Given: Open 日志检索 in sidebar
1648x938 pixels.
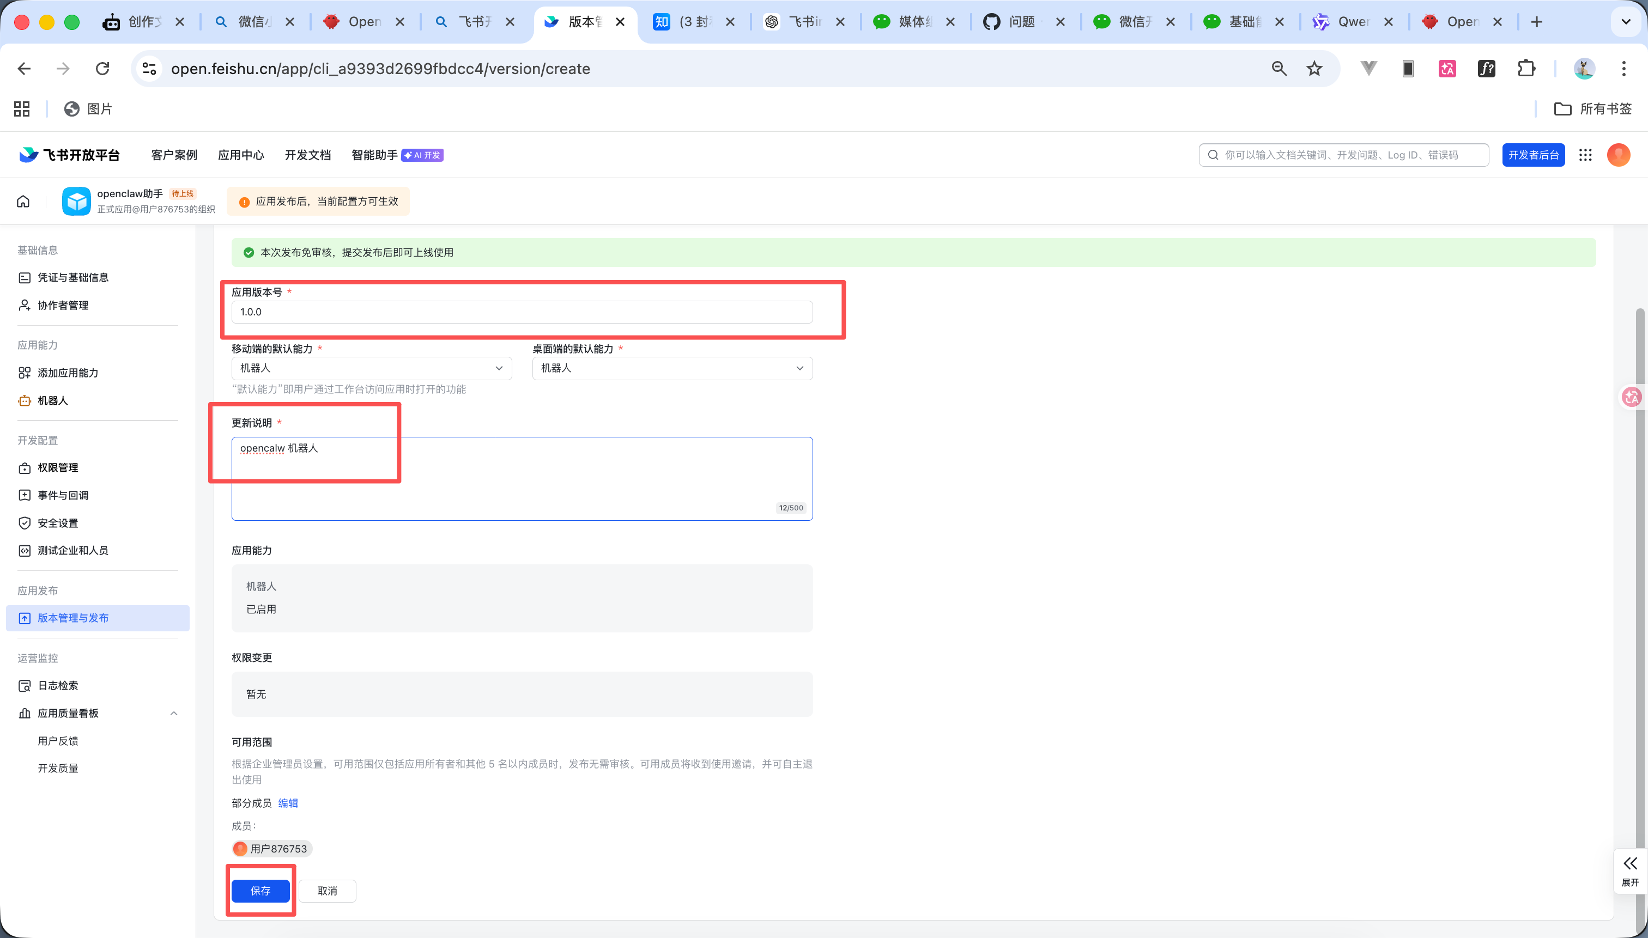Looking at the screenshot, I should tap(57, 685).
